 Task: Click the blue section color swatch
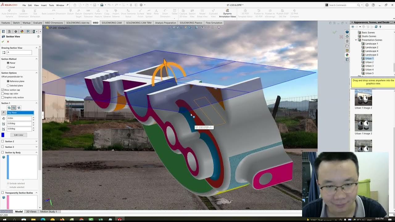coord(3,135)
